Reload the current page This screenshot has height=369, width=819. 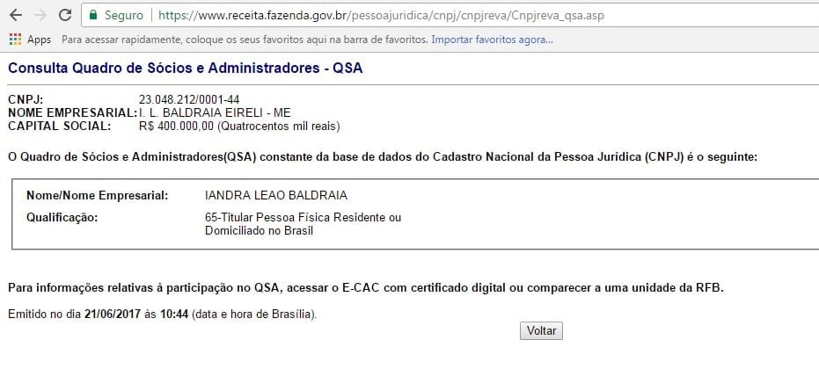pos(64,16)
